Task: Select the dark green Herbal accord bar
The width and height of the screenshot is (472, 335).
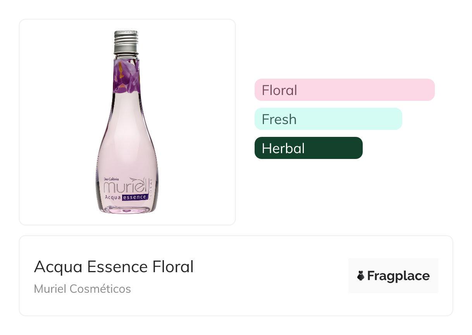Action: coord(308,148)
